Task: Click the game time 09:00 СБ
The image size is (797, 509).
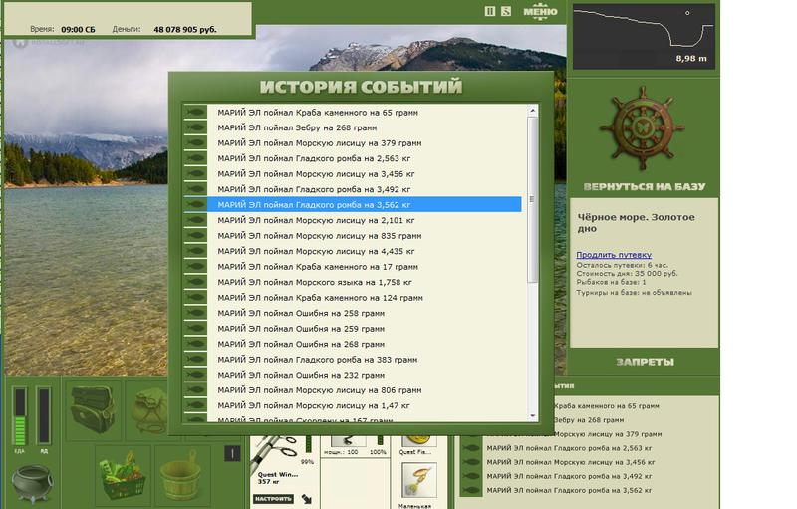Action: (78, 30)
